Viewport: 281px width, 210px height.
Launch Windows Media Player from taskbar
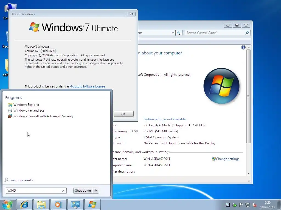click(x=58, y=205)
